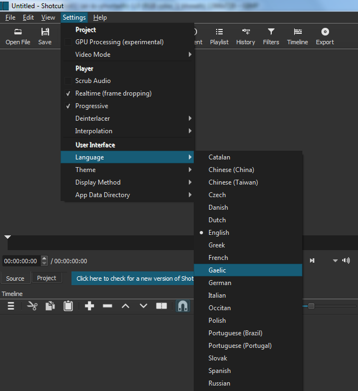Click the timeline Paste clipboard icon
The image size is (358, 391).
(68, 306)
